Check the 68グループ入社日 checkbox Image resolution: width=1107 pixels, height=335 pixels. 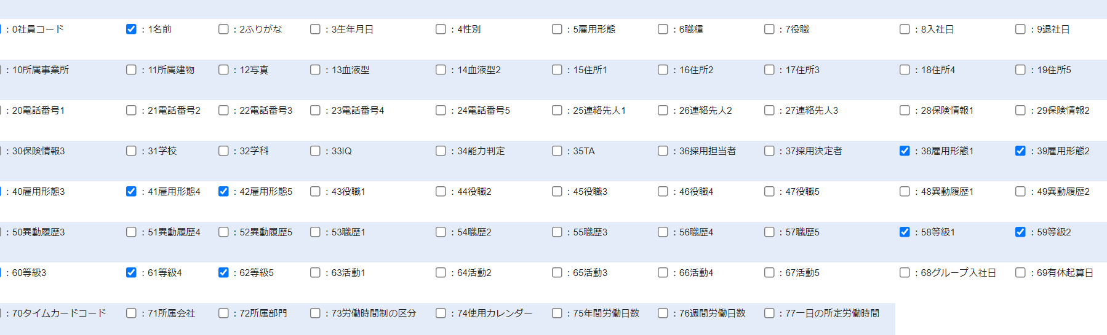point(905,272)
